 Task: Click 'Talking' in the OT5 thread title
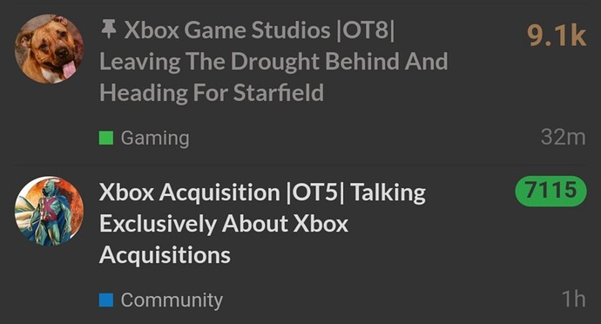pos(388,192)
